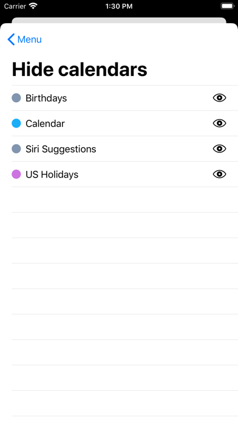Tap the Wi-Fi status icon
Image resolution: width=238 pixels, height=423 pixels.
click(33, 6)
